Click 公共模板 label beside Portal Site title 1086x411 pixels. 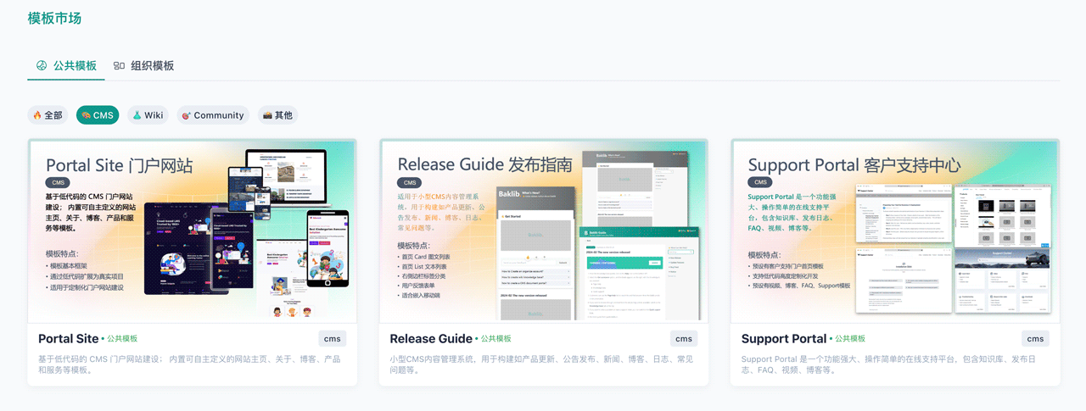coord(121,339)
